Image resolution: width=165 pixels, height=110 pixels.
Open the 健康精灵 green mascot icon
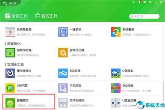tap(10, 103)
